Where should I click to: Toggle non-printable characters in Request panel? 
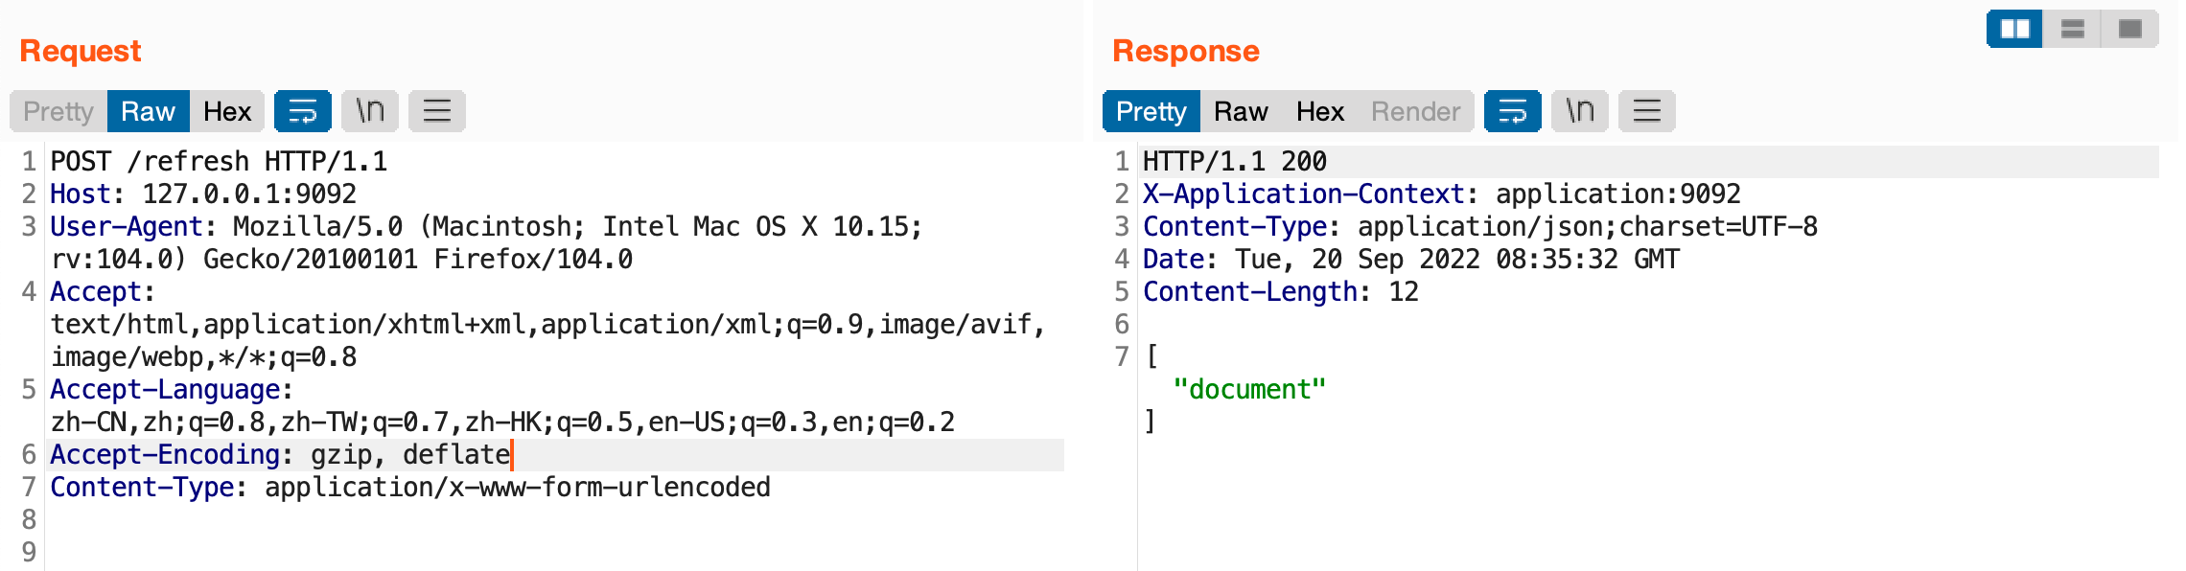point(369,111)
